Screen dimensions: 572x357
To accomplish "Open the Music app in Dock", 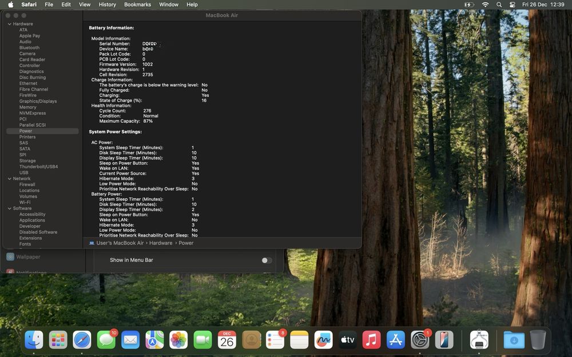I will 371,340.
